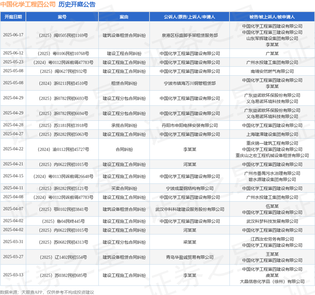315x295 pixels.
Task: Select case number (2025)鲁04民终445号
Action: pyautogui.click(x=63, y=221)
